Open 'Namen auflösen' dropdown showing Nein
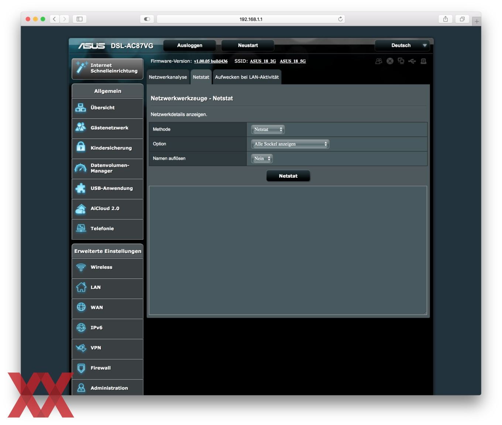502x425 pixels. 262,159
